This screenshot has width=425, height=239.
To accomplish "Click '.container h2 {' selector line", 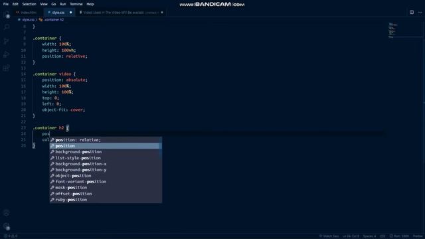I will [x=51, y=127].
